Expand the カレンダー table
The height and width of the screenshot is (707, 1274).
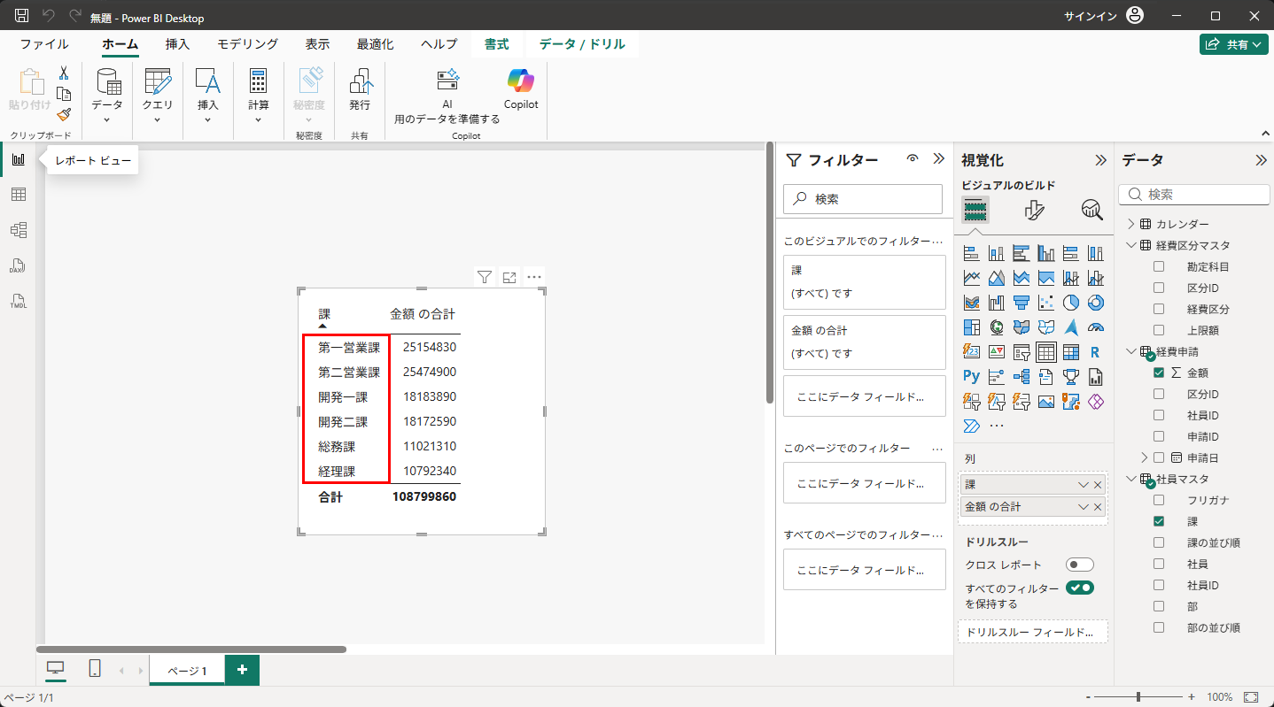[1131, 224]
